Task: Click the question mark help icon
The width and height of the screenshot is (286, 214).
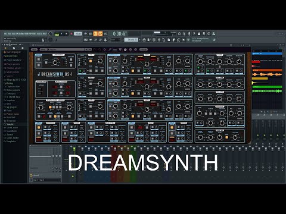Action: 194,34
